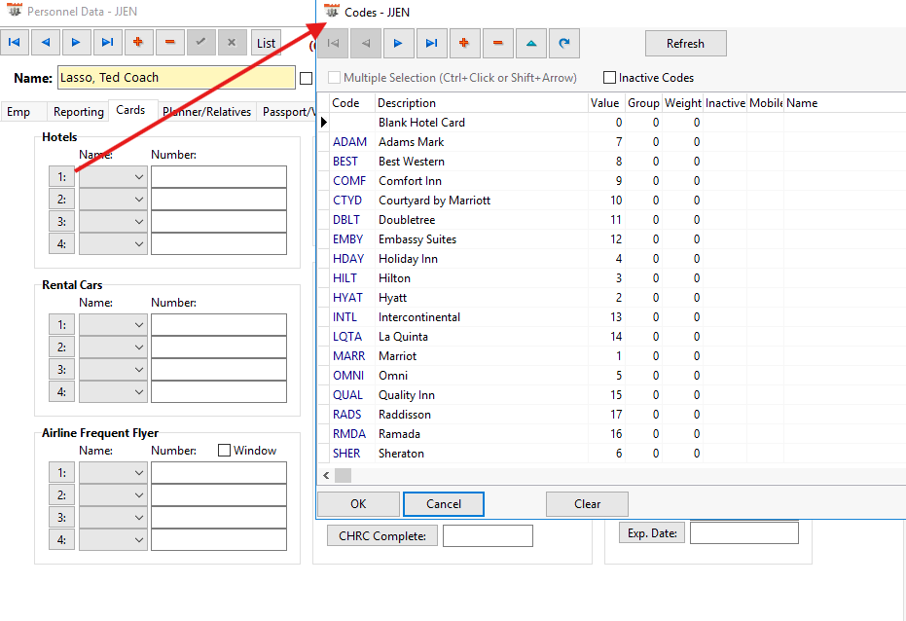906x621 pixels.
Task: Select the Holiday Inn code row
Action: click(408, 259)
